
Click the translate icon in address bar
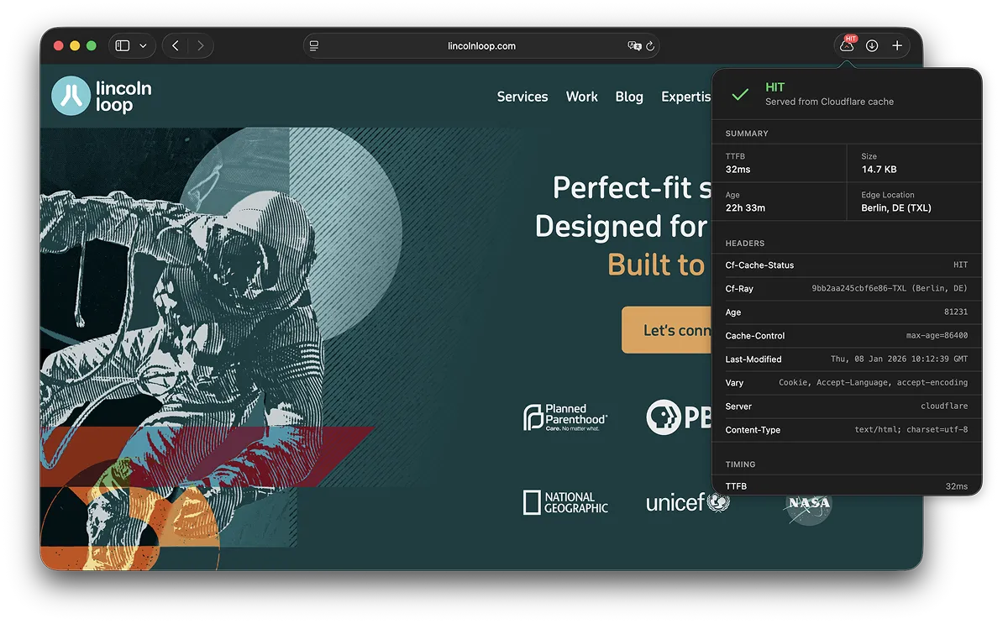pyautogui.click(x=634, y=46)
